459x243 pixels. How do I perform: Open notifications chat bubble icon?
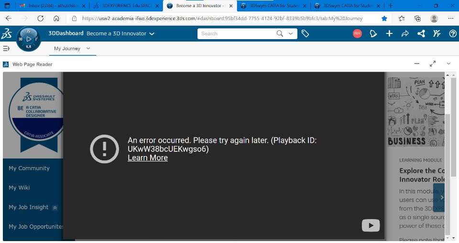coord(373,33)
